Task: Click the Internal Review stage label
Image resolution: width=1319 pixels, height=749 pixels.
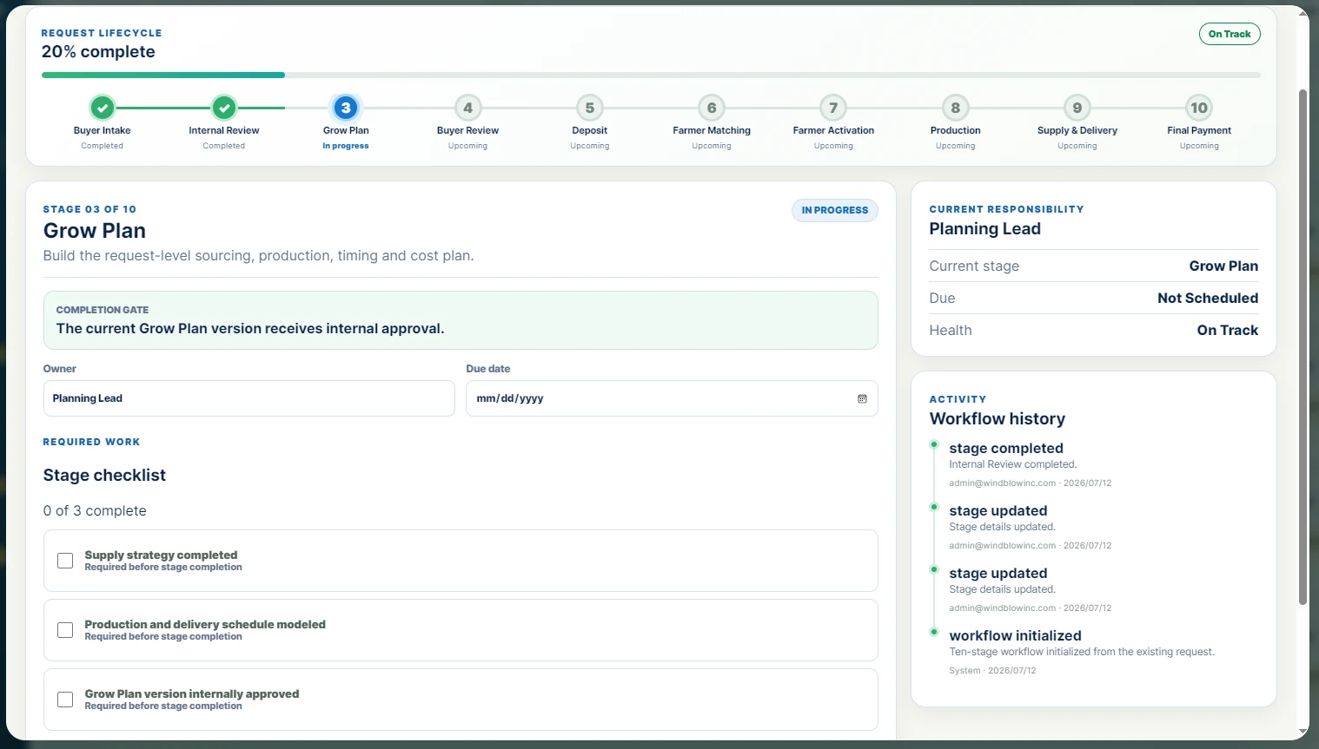Action: tap(224, 130)
